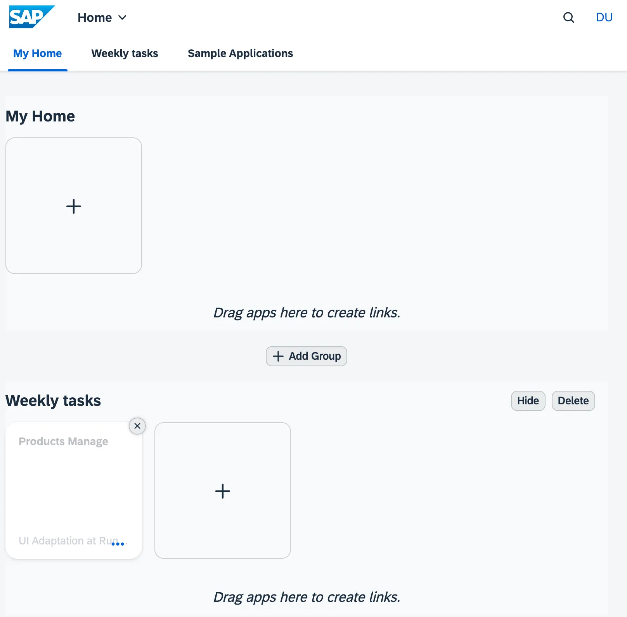Open the search magnifier icon
Screen dimensions: 627x617
coord(568,17)
